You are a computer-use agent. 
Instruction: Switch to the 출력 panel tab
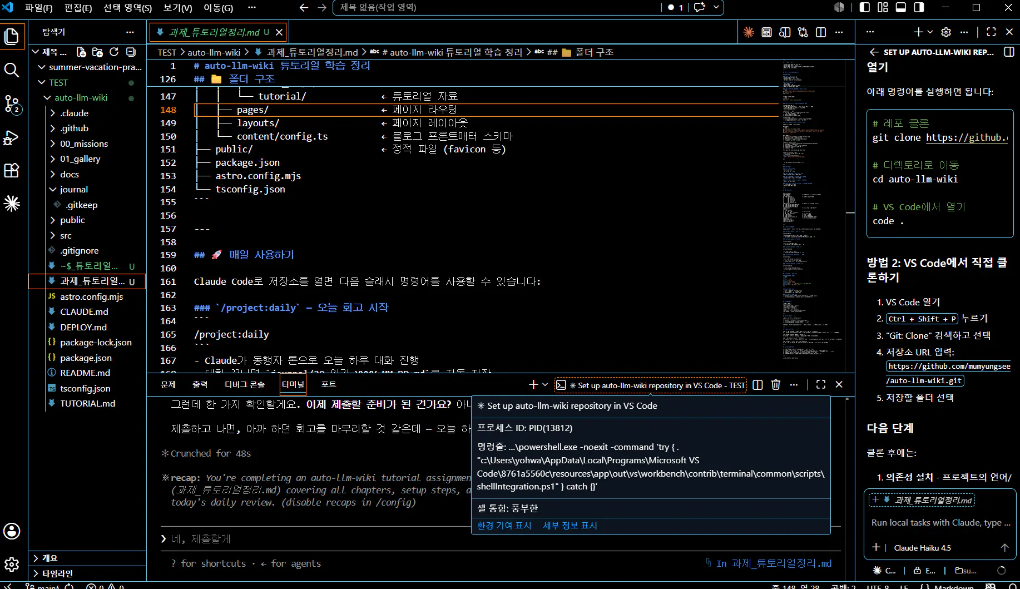[x=200, y=384]
